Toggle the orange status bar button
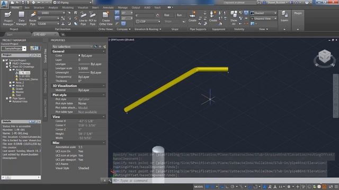Viewport: 339px width, 190px height. [324, 186]
